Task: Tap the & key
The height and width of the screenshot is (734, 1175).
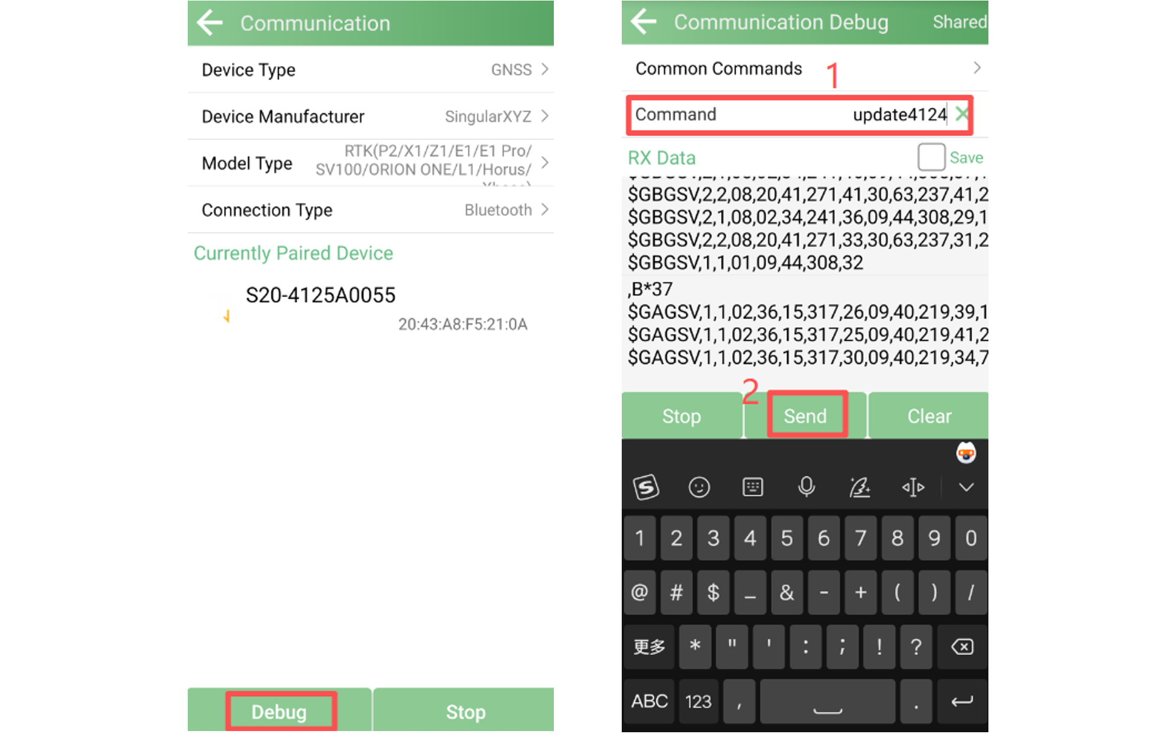Action: 787,592
